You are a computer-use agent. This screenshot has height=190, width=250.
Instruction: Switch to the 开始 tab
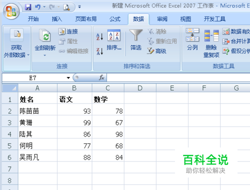33,19
